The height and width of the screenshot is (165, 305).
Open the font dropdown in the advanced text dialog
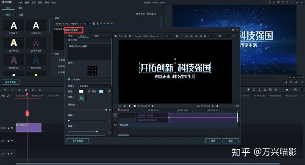[x=148, y=36]
